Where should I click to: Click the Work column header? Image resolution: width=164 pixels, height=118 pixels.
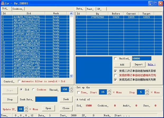click(56, 13)
